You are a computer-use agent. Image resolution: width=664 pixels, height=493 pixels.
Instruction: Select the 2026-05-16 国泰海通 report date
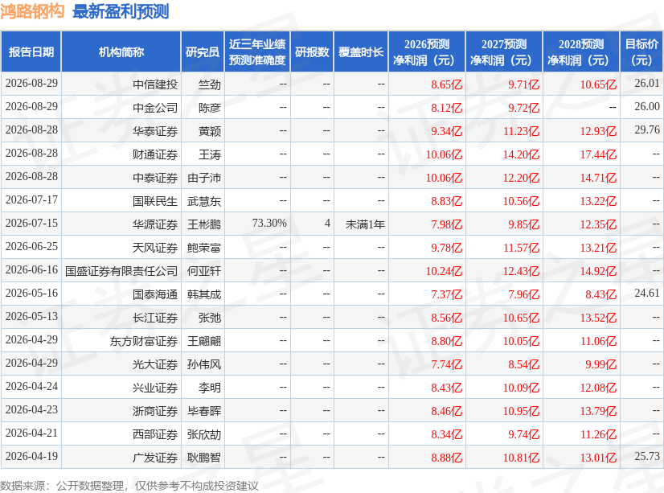32,293
